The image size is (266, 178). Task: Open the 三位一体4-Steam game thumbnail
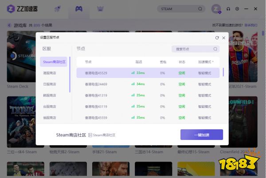tap(21, 122)
